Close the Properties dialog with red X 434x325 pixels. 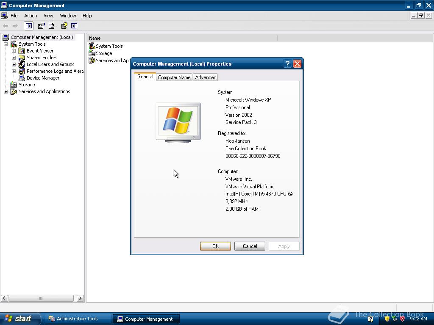point(297,64)
